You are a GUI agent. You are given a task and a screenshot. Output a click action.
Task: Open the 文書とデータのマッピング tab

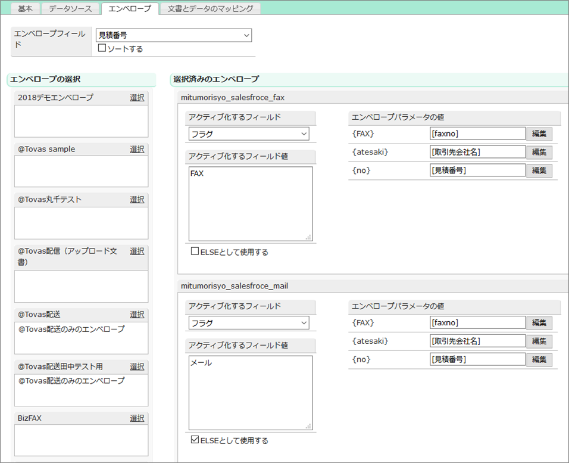coord(210,8)
